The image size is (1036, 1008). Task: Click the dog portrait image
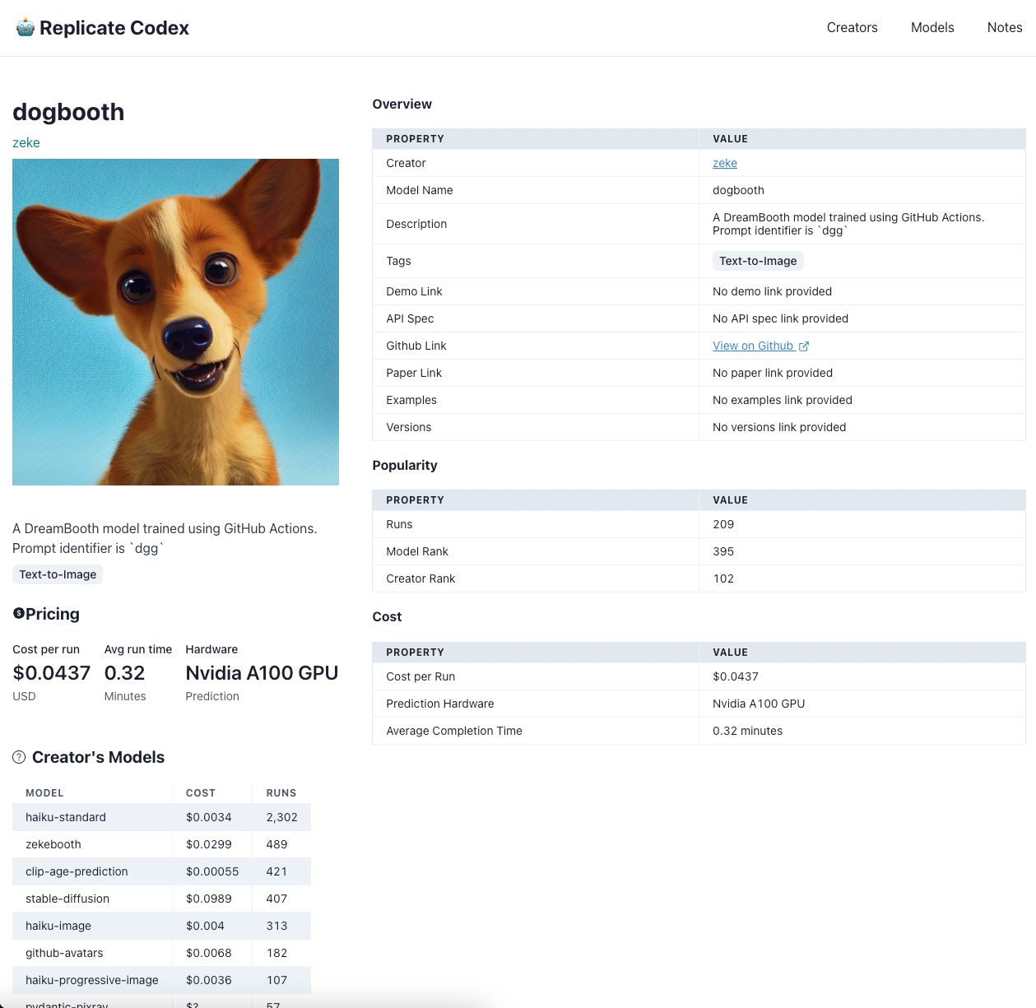click(x=175, y=321)
